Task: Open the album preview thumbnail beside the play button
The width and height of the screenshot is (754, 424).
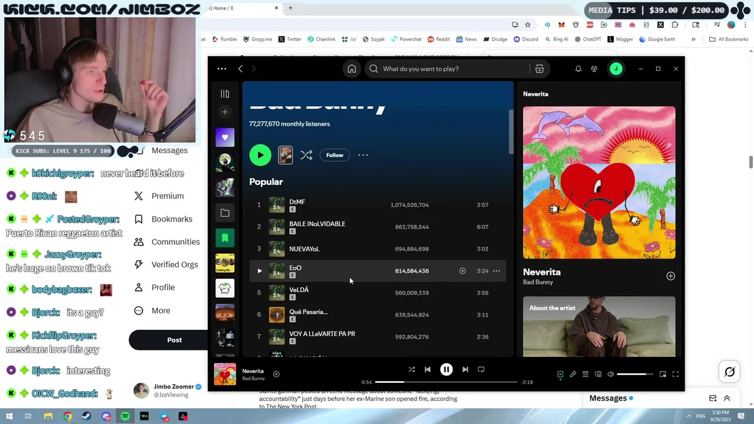Action: point(285,155)
